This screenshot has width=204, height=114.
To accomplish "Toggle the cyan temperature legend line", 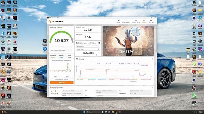I will [93, 79].
